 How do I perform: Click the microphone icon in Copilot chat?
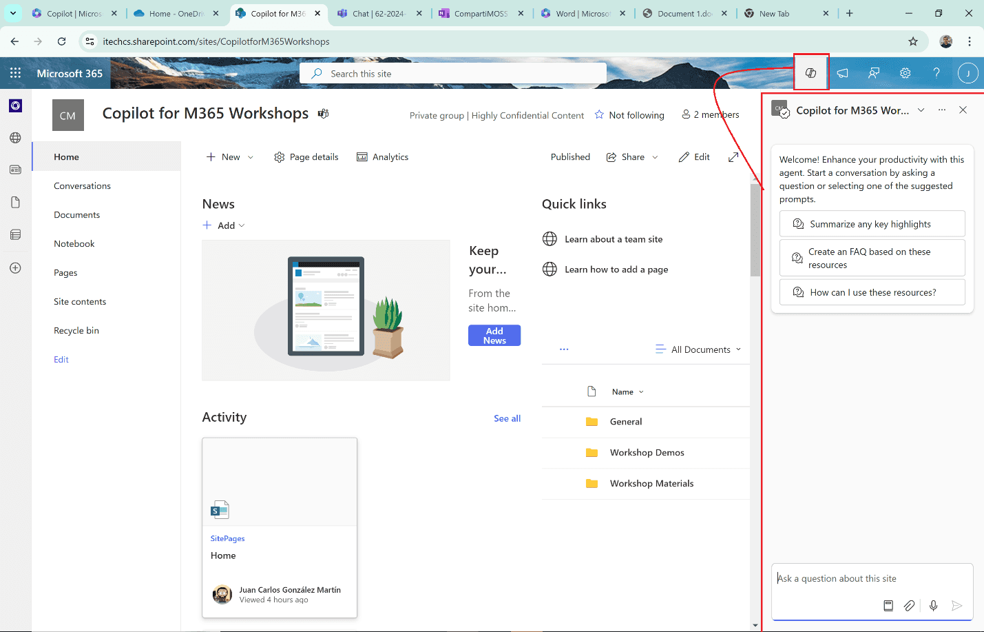[933, 606]
